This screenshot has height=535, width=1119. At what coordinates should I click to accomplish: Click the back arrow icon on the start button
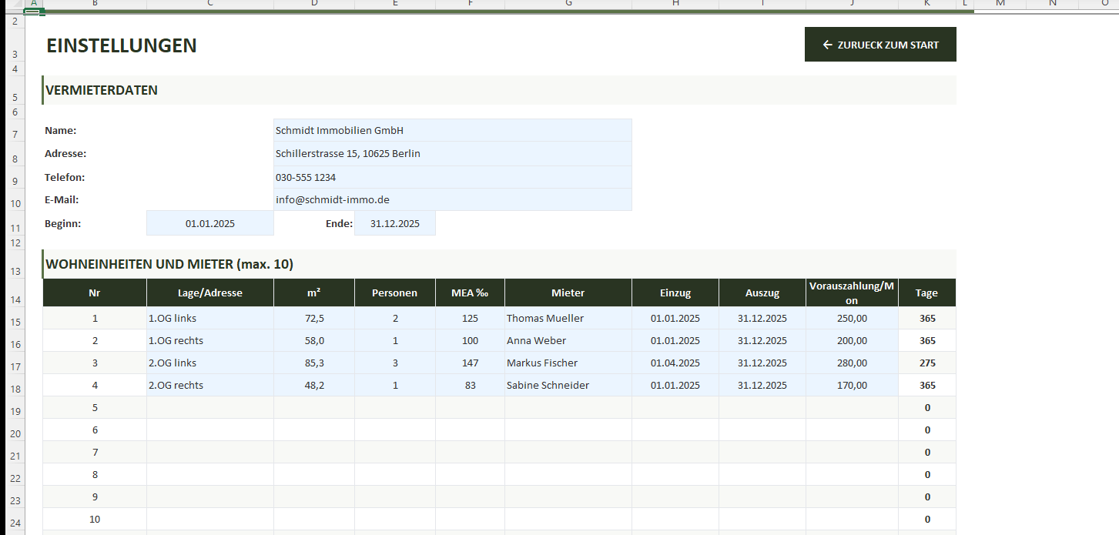click(x=826, y=44)
